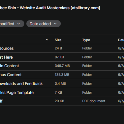The width and height of the screenshot is (124, 124).
Task: Open the modified filter dropdown
Action: (x=12, y=24)
